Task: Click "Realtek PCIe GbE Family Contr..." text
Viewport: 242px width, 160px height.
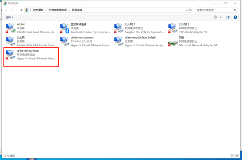Action: (37, 45)
